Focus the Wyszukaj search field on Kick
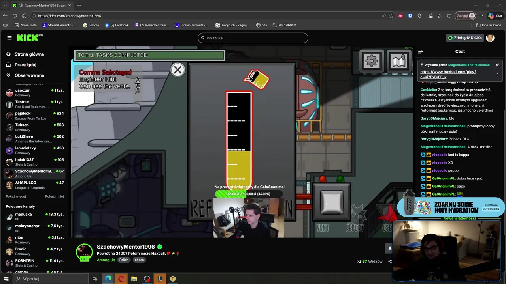This screenshot has height=284, width=506. point(253,38)
